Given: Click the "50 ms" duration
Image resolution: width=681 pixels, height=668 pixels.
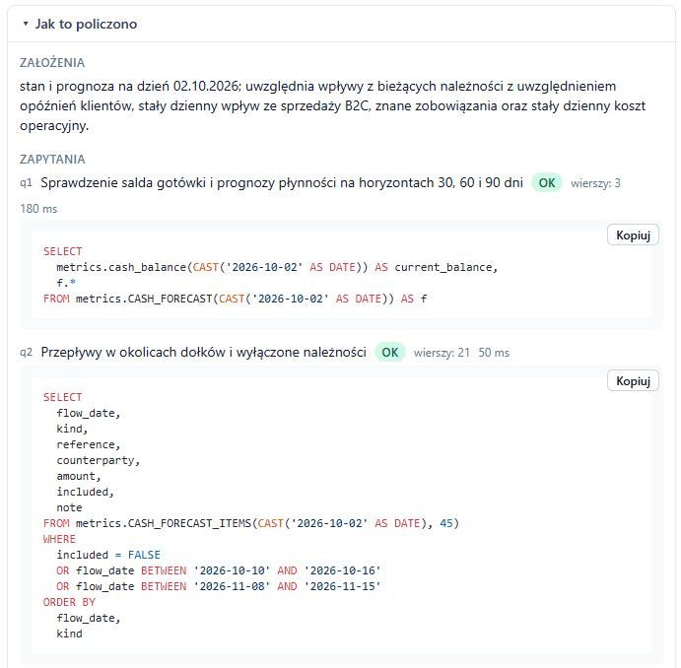Looking at the screenshot, I should click(x=494, y=353).
